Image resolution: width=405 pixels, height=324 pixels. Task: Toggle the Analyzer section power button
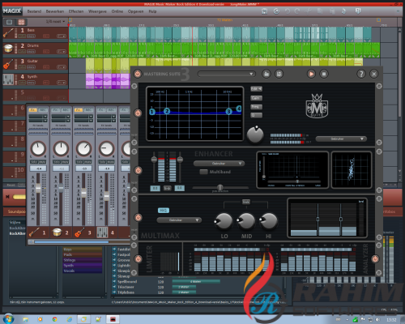click(x=375, y=258)
